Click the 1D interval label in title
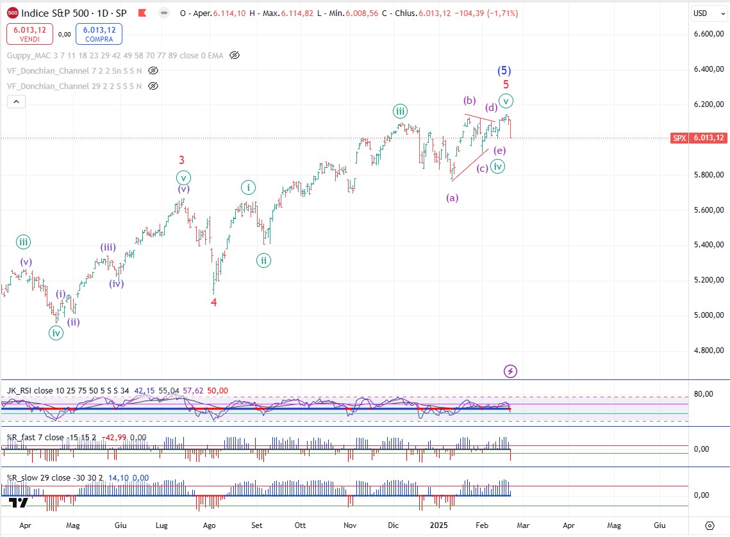This screenshot has width=730, height=537. (x=103, y=13)
